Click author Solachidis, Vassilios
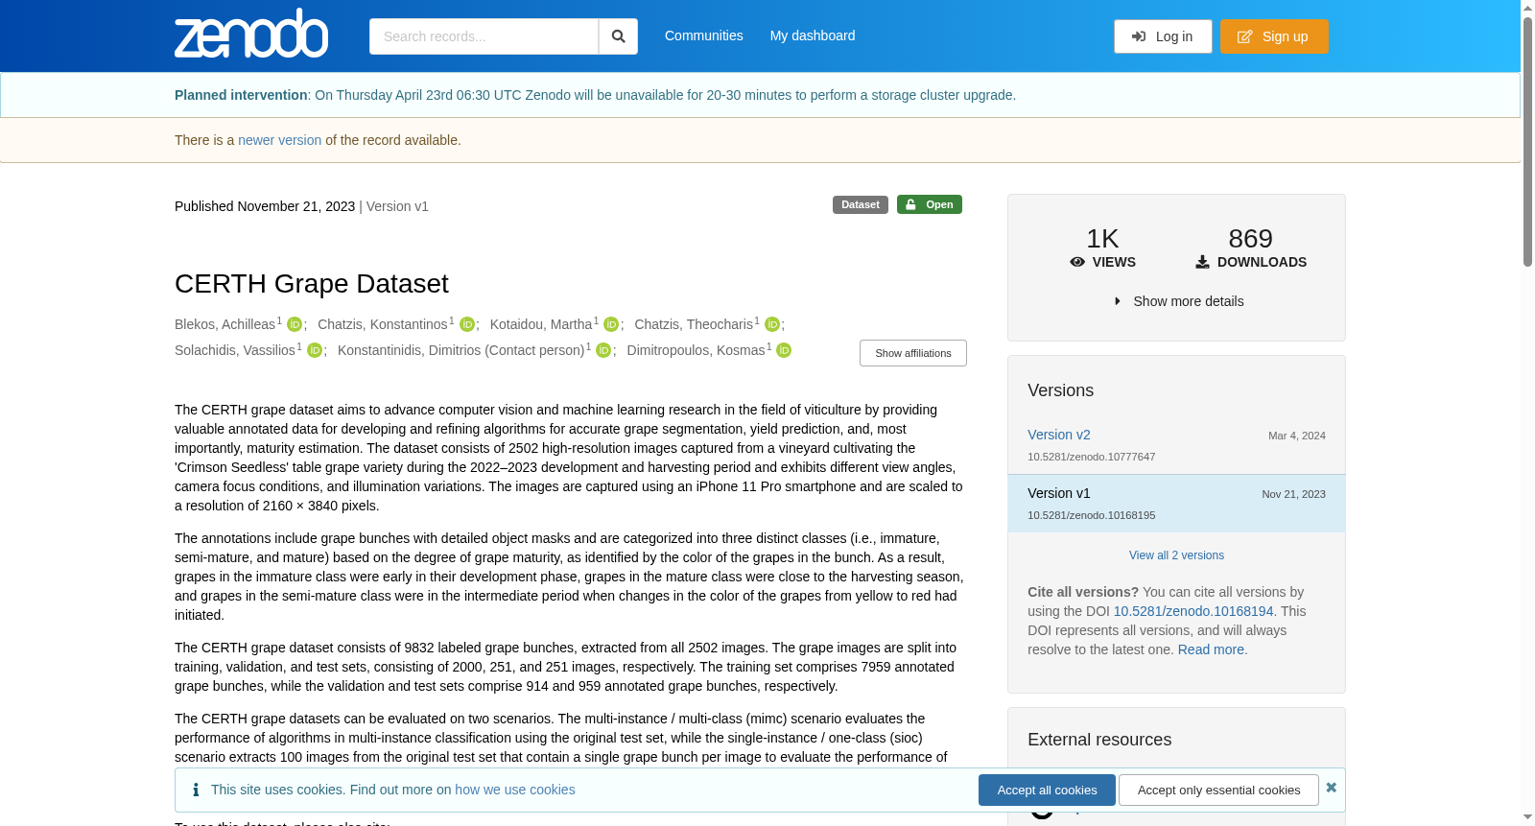The height and width of the screenshot is (826, 1535). point(235,350)
